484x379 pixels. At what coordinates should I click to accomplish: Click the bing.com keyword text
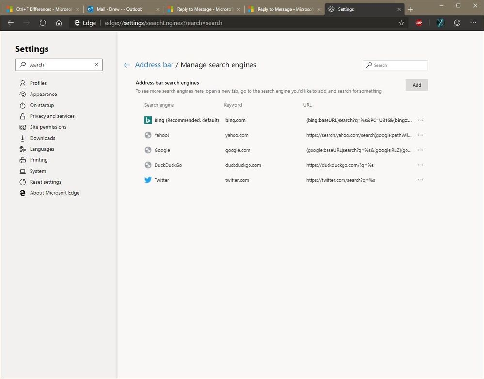[235, 120]
